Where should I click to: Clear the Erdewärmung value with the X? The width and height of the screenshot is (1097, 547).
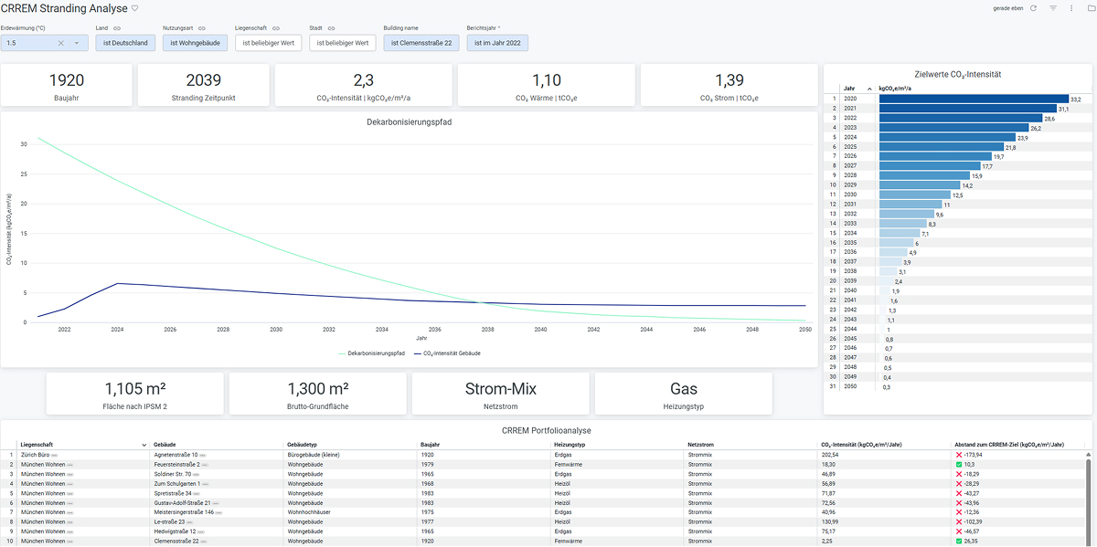click(x=61, y=43)
